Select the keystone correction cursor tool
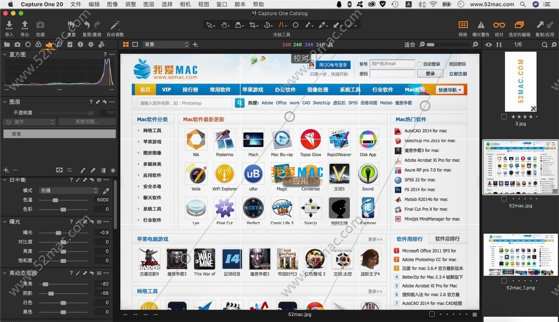The height and width of the screenshot is (322, 559). 282,25
